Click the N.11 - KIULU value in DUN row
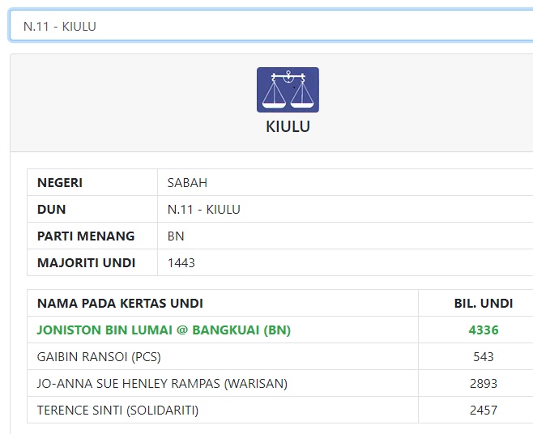This screenshot has width=533, height=434. tap(203, 210)
